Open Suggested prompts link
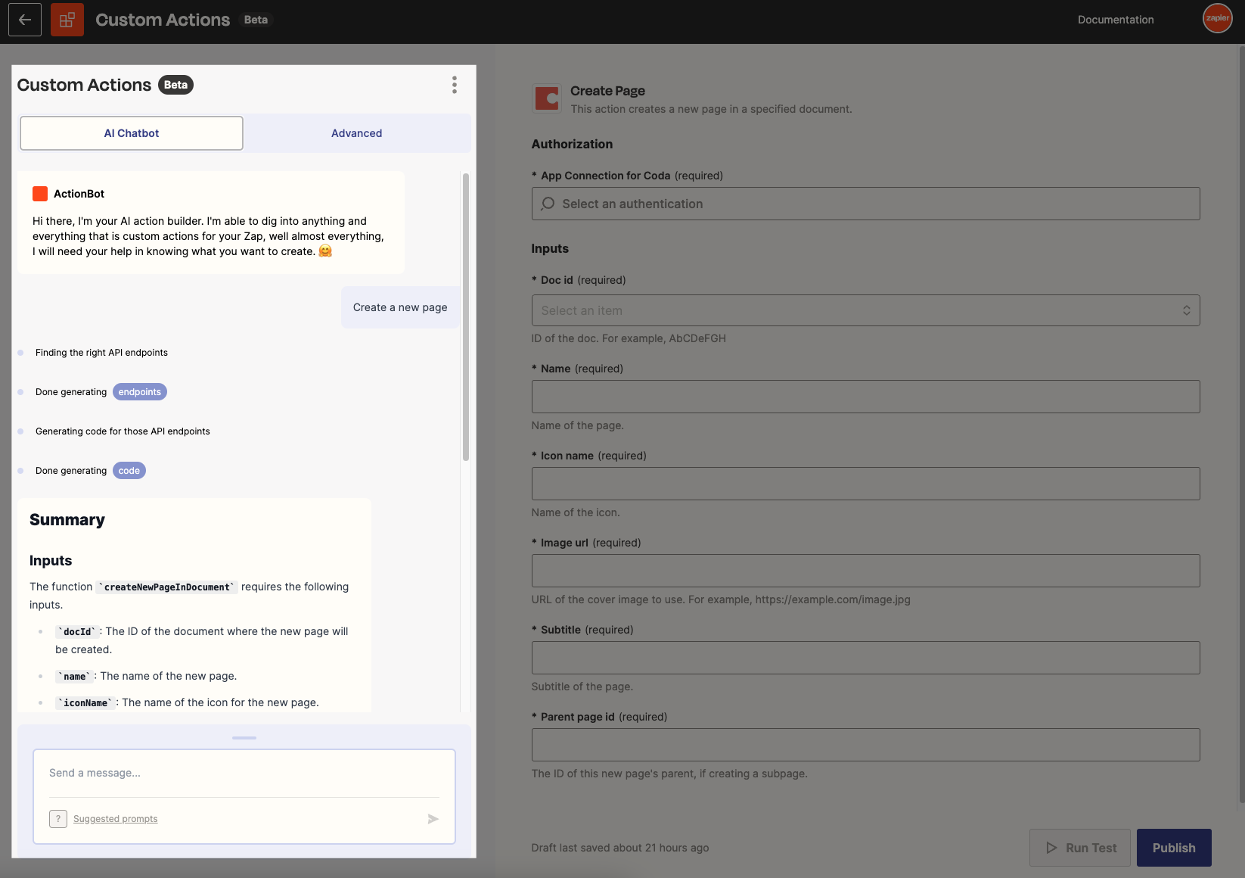Viewport: 1245px width, 878px height. click(116, 819)
